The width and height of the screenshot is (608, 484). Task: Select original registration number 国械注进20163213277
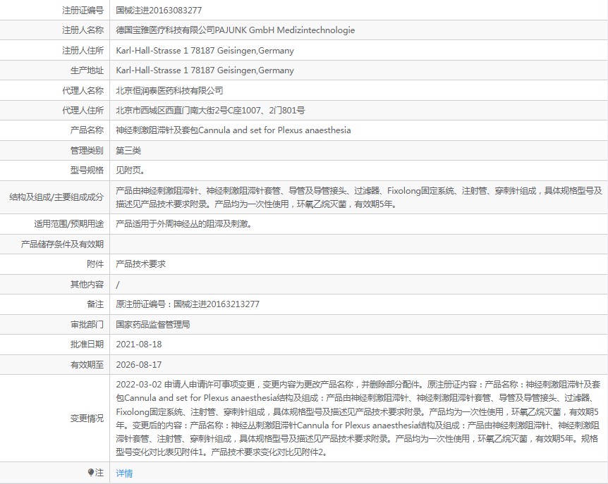217,304
